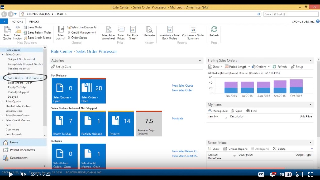Screen dimensions: 320x180
Task: Open Customer - Order Summary report
Action: click(x=193, y=33)
